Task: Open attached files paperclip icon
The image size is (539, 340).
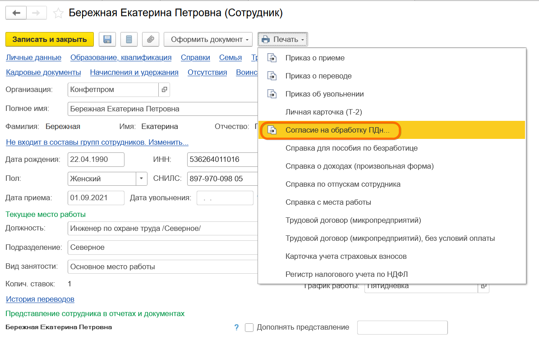Action: 150,39
